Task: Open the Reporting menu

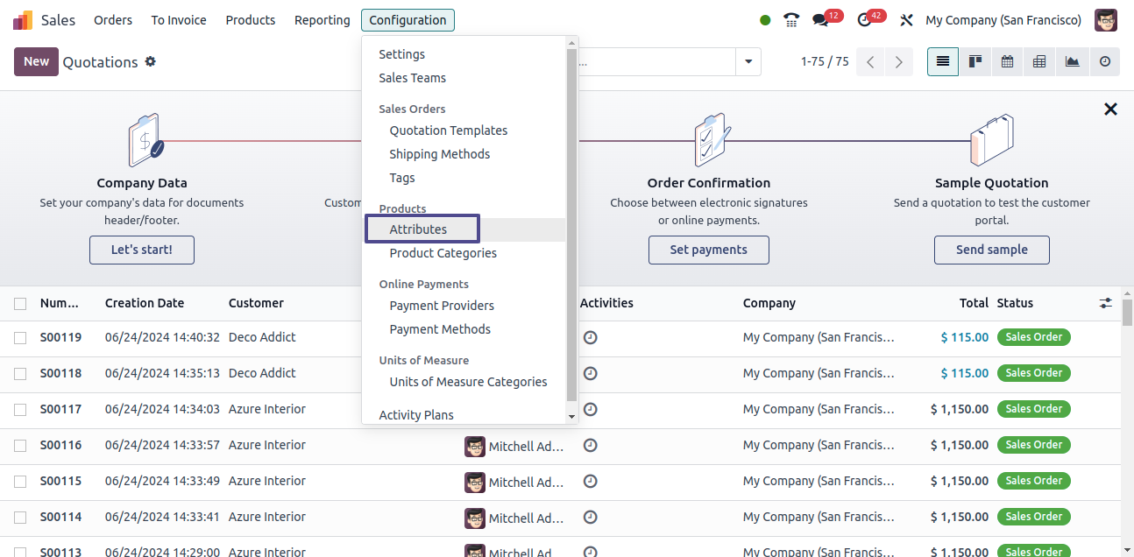Action: click(x=322, y=20)
